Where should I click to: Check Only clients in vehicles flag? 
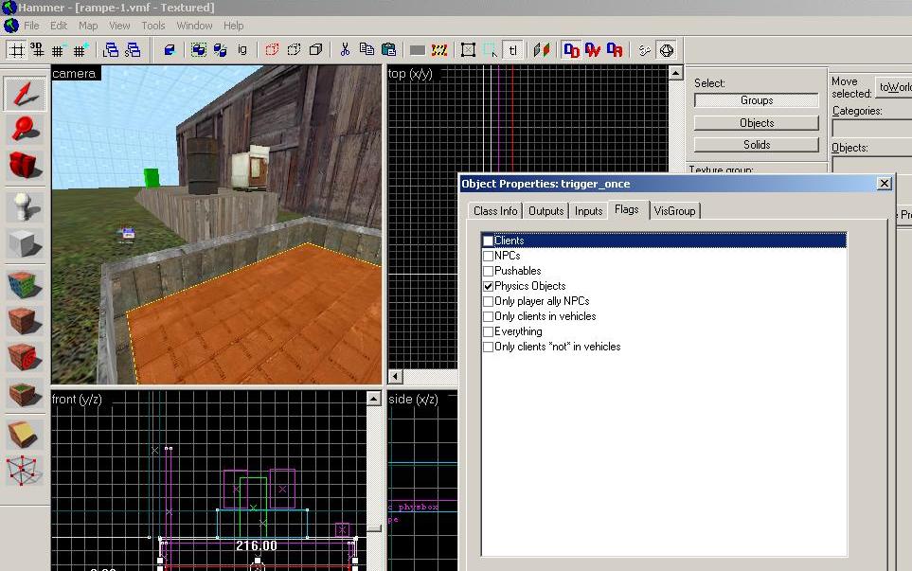point(488,316)
